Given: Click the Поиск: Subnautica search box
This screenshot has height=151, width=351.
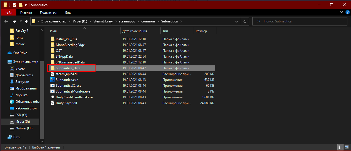Looking at the screenshot, I should (300, 21).
